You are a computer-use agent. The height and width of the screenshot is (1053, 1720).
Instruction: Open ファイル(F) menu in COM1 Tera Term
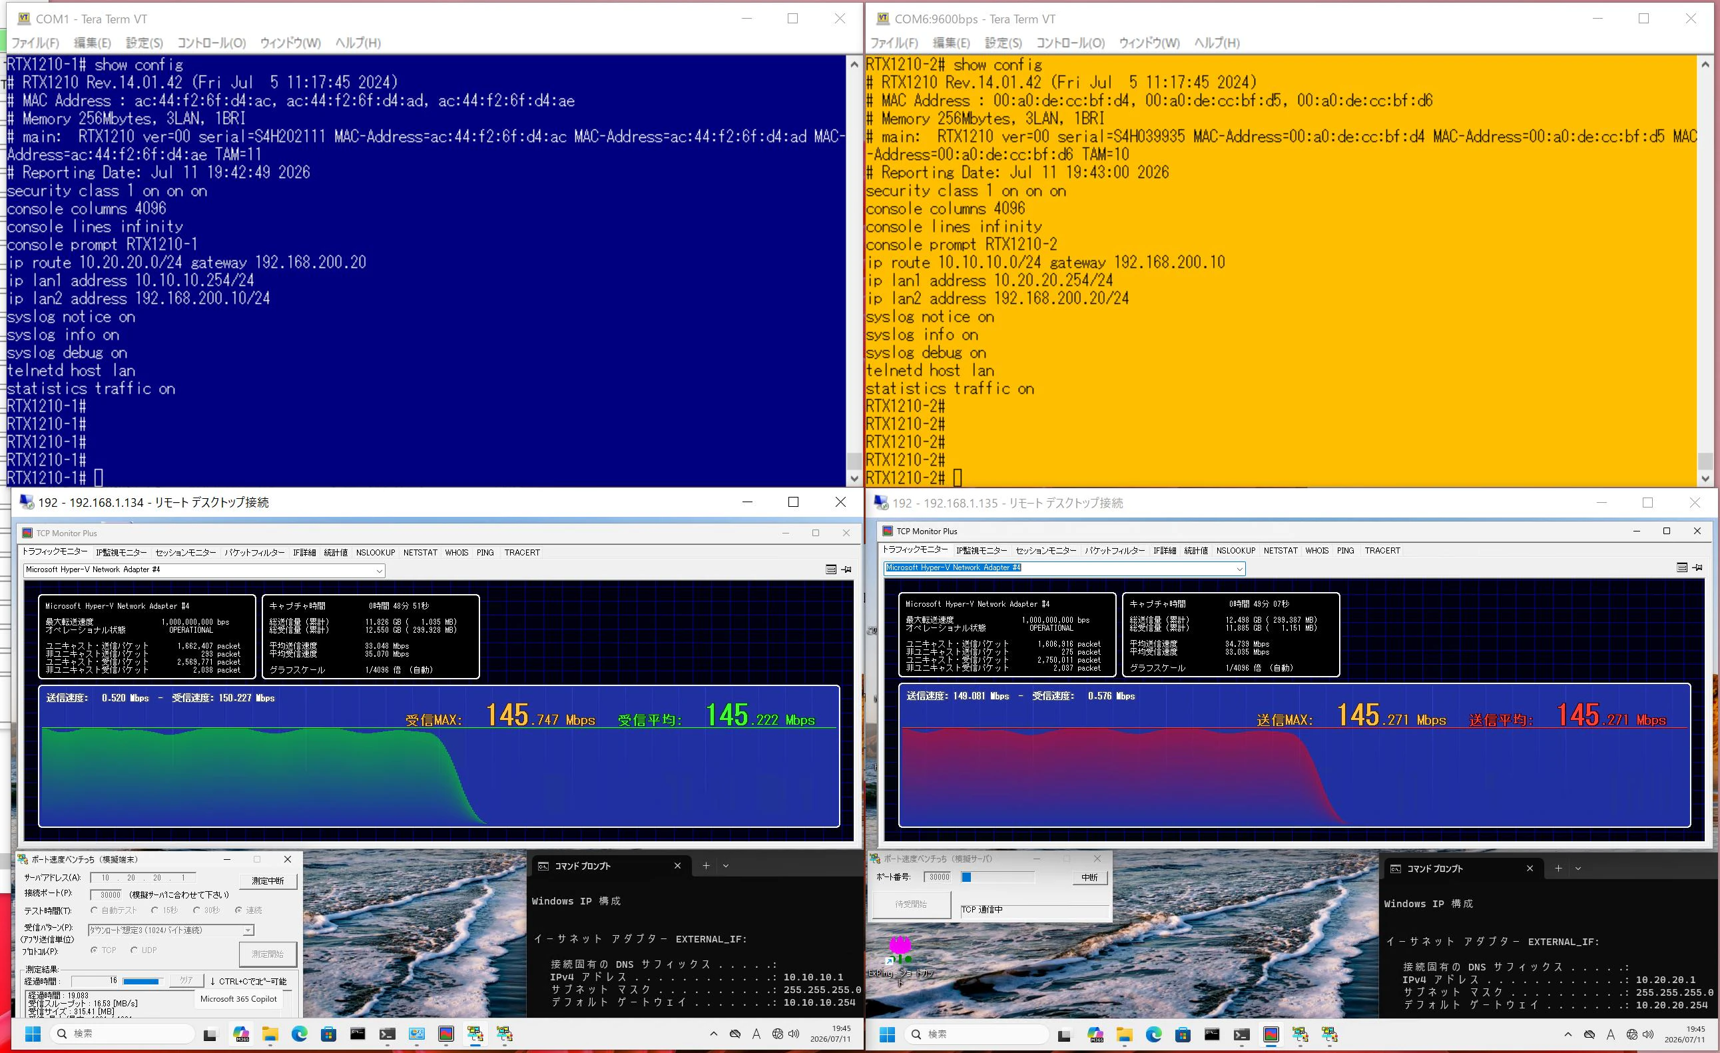(35, 43)
